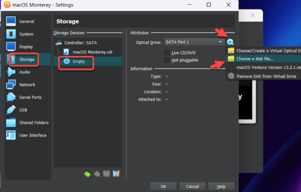Pick macOS Ventura Version 13.2.1.iso entry
The image size is (301, 192).
coord(263,67)
